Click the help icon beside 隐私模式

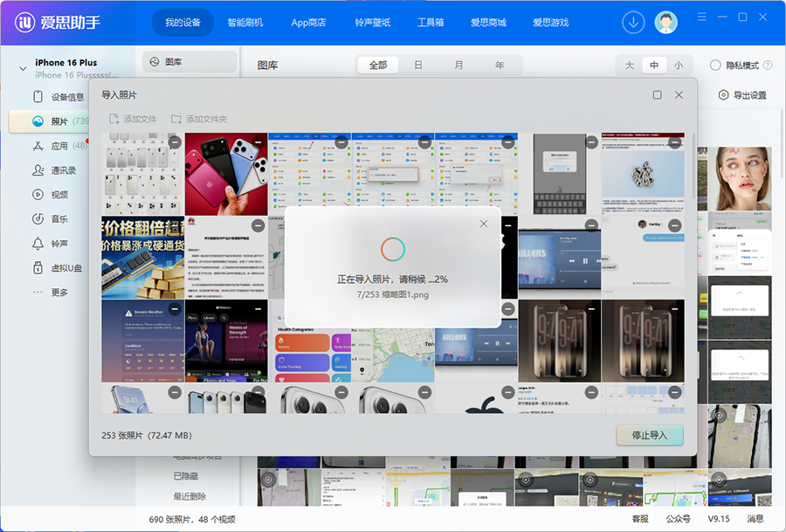pos(768,66)
